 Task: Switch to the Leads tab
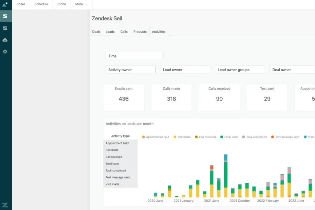[x=110, y=32]
